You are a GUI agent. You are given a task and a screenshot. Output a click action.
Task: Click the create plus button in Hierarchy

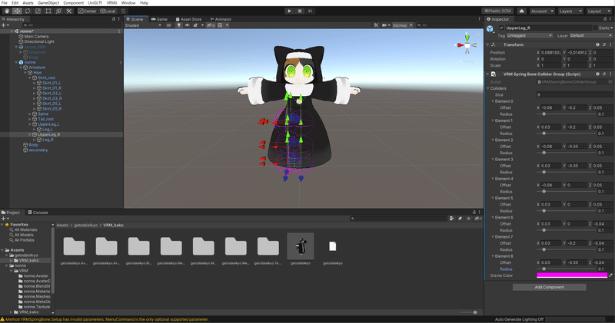5,25
